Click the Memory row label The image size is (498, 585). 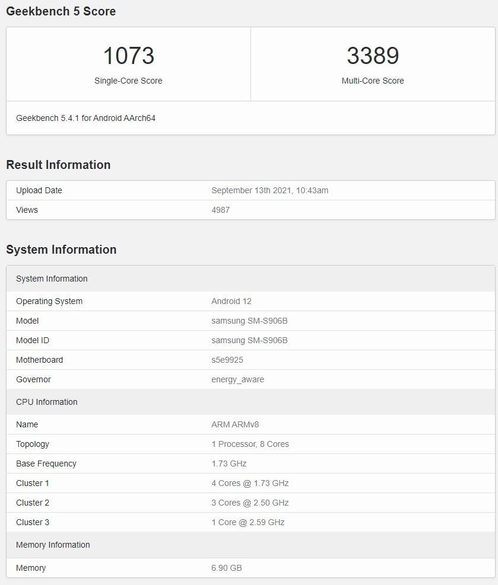point(31,568)
